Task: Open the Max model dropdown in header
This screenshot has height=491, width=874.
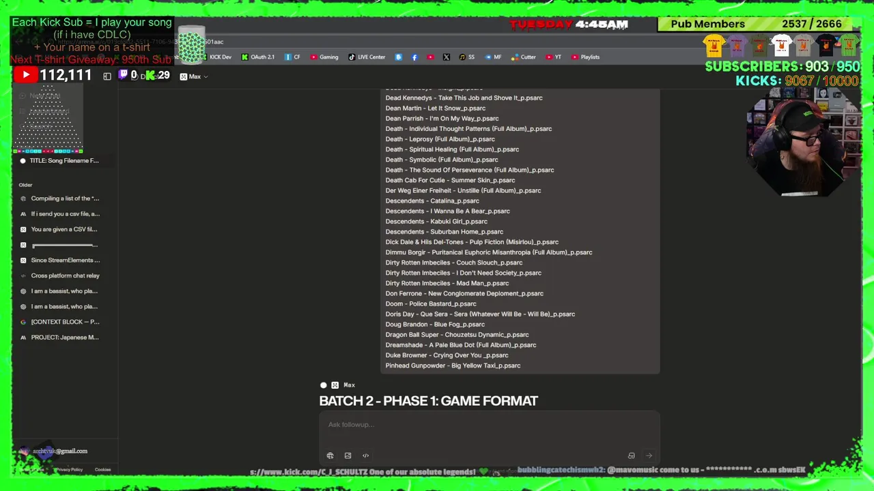Action: pos(194,76)
